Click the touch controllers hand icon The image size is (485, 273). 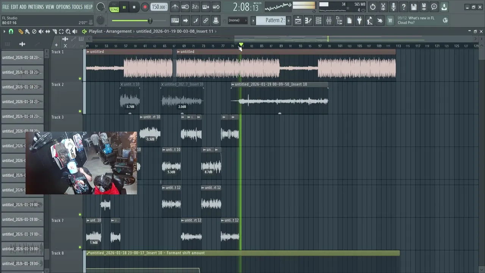click(x=380, y=20)
